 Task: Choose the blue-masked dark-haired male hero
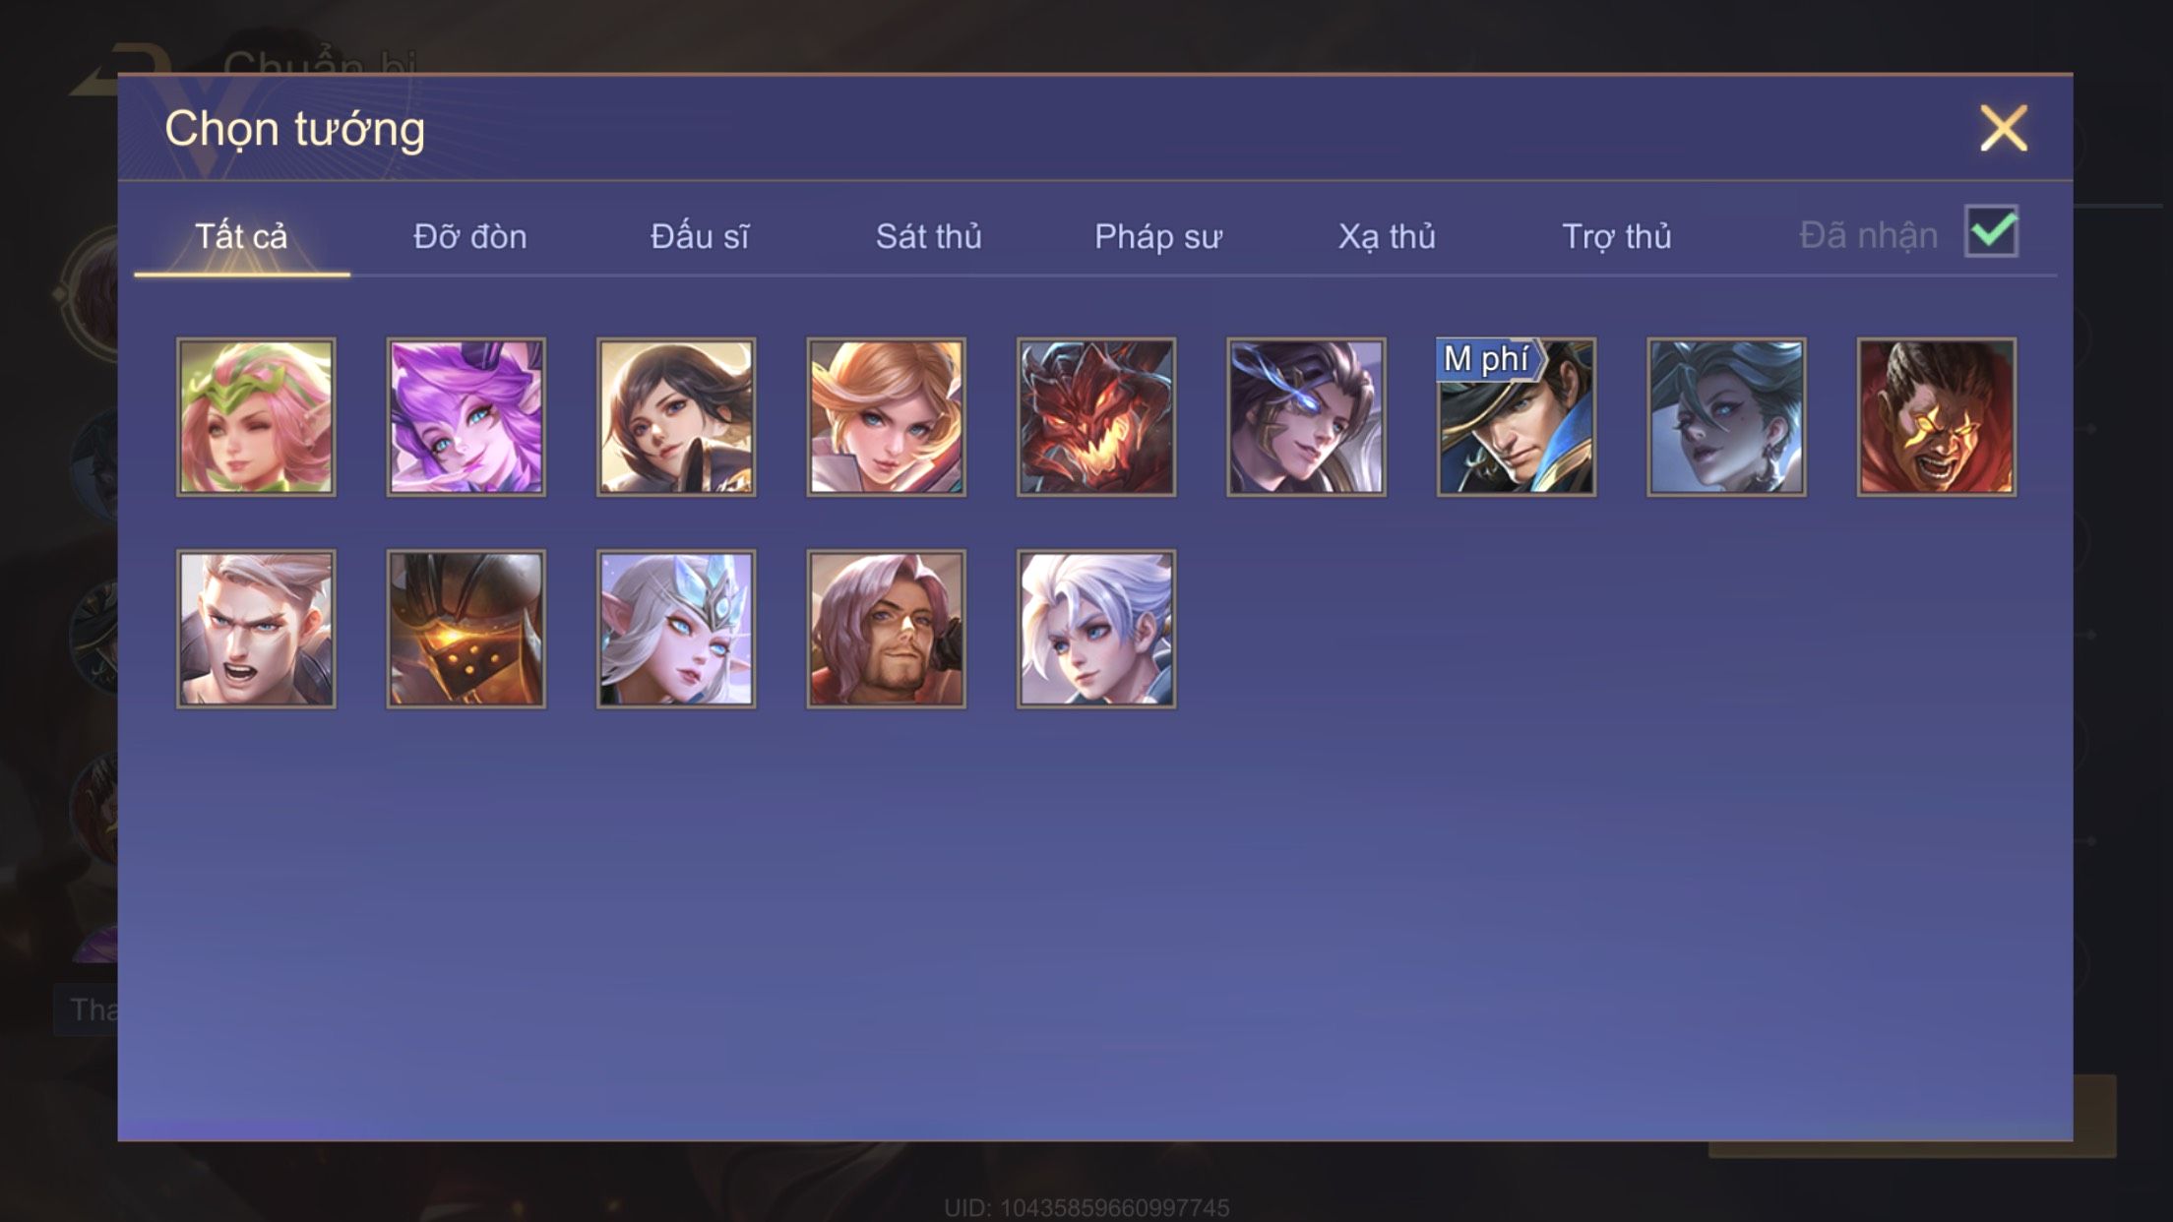[x=1306, y=417]
